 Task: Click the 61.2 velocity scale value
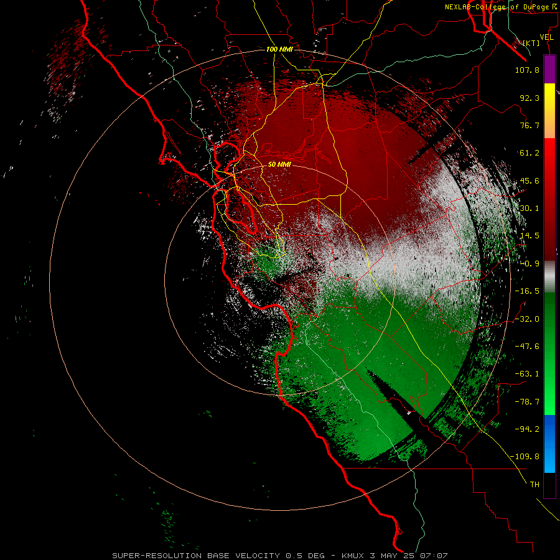pyautogui.click(x=530, y=153)
